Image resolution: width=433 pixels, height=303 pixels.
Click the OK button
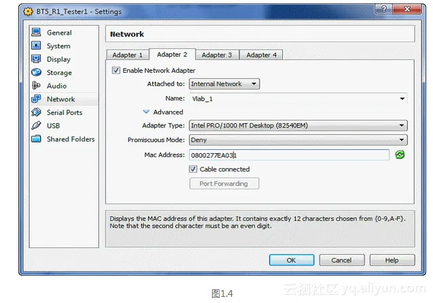(292, 260)
